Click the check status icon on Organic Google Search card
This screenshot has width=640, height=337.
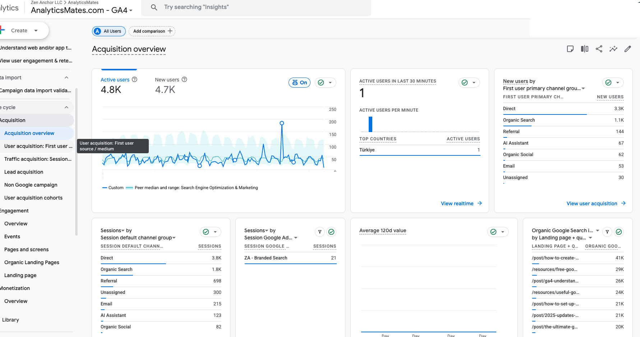coord(619,232)
